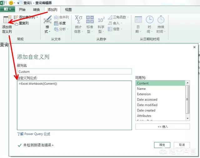Screen dimensions: 200x158
Task: Open the Learn Power Query formulas link
Action: tap(34, 134)
